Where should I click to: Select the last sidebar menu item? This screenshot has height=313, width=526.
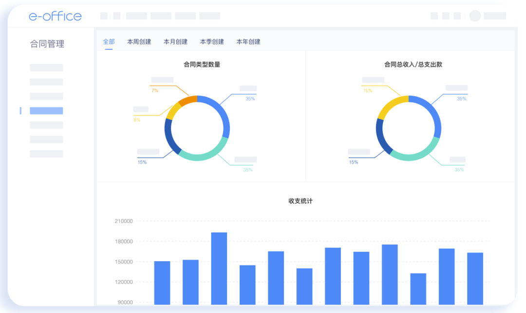coord(46,154)
